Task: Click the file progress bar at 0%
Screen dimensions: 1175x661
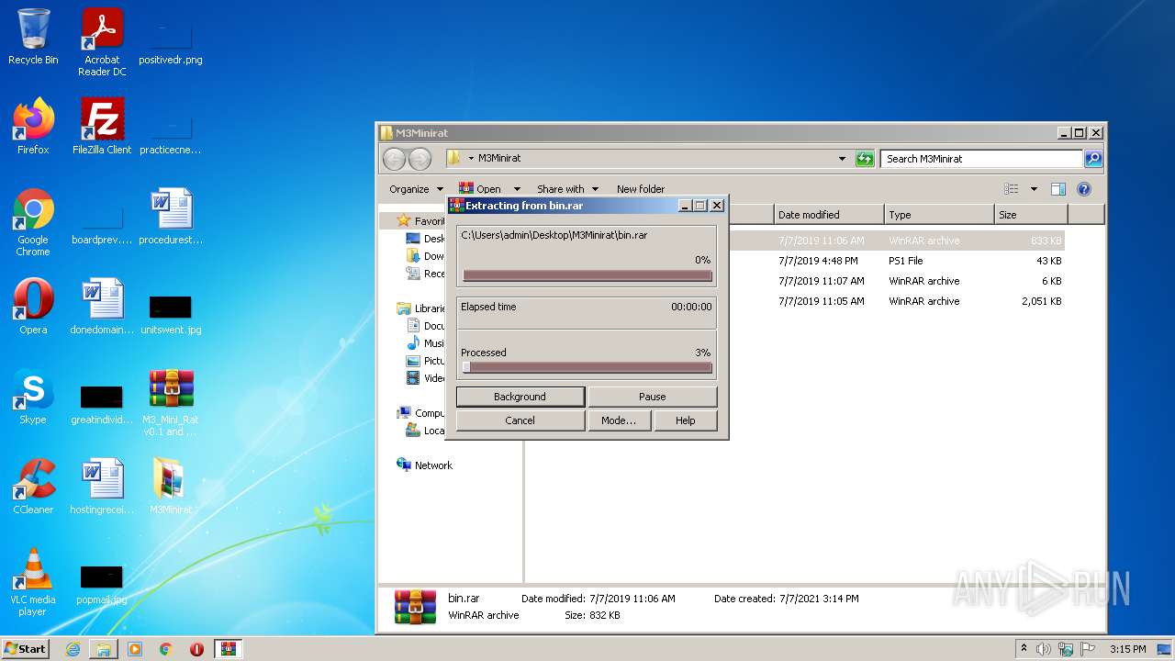Action: [x=587, y=275]
